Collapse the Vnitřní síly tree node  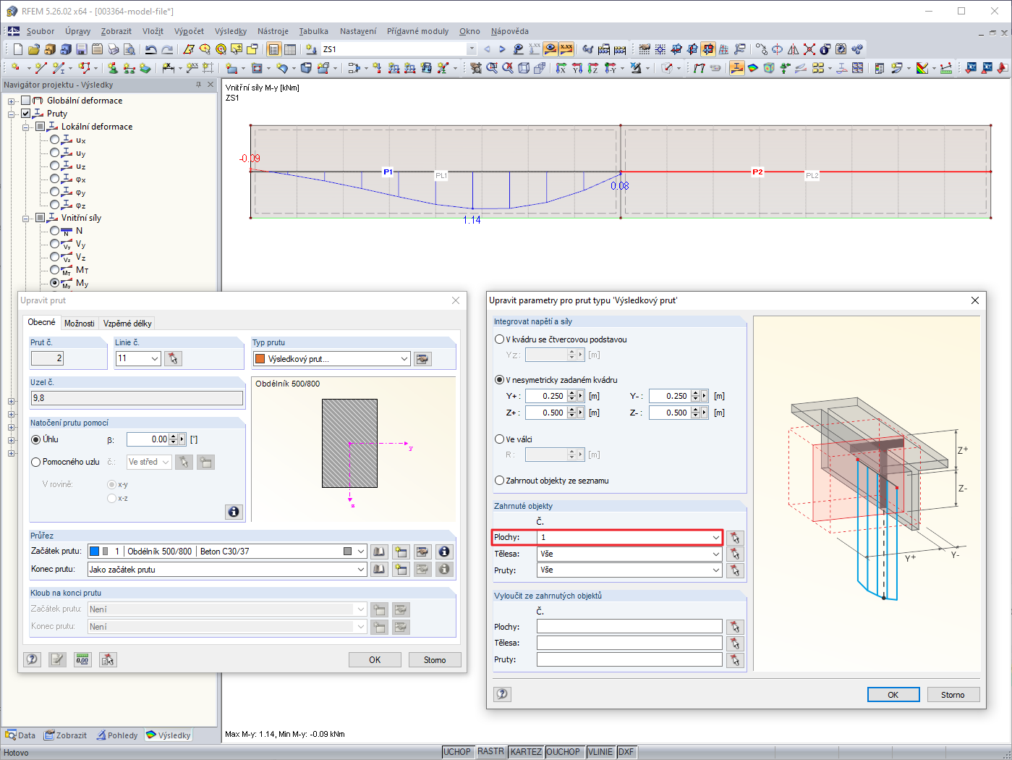25,218
